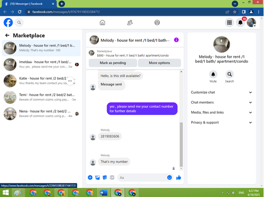Choose a sticker icon
Viewport: 264px width, 197px height.
click(105, 178)
